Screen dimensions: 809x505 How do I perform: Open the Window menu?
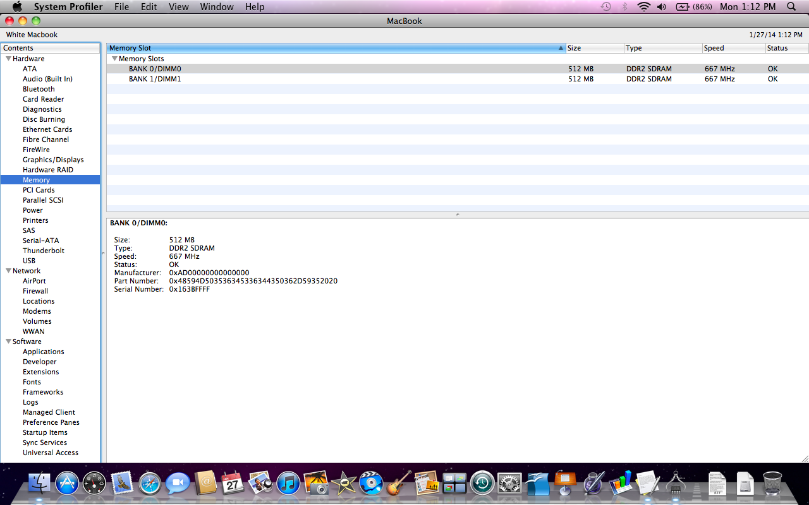(217, 7)
